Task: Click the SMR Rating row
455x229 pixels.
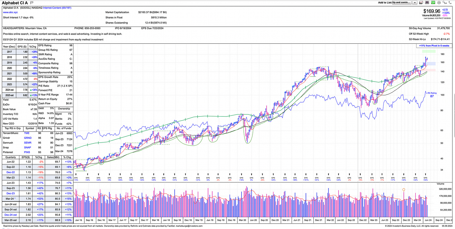Action: pos(56,54)
